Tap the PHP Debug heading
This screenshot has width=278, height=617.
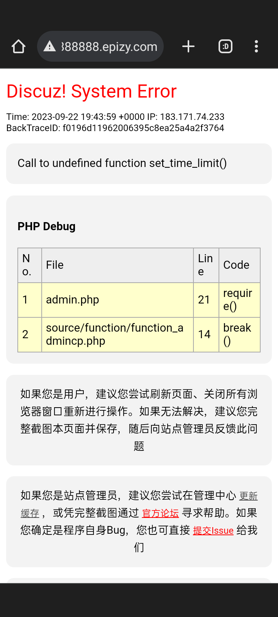click(x=46, y=226)
